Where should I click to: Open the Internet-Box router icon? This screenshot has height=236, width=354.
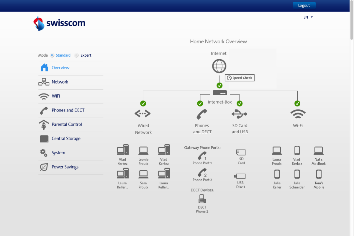220,93
